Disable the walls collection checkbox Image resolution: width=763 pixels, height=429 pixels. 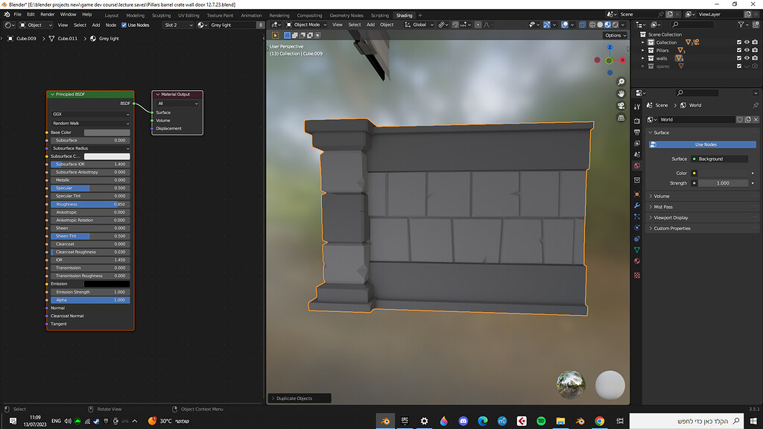[739, 58]
